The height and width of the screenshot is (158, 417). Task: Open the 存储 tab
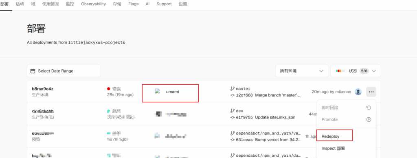pos(117,4)
